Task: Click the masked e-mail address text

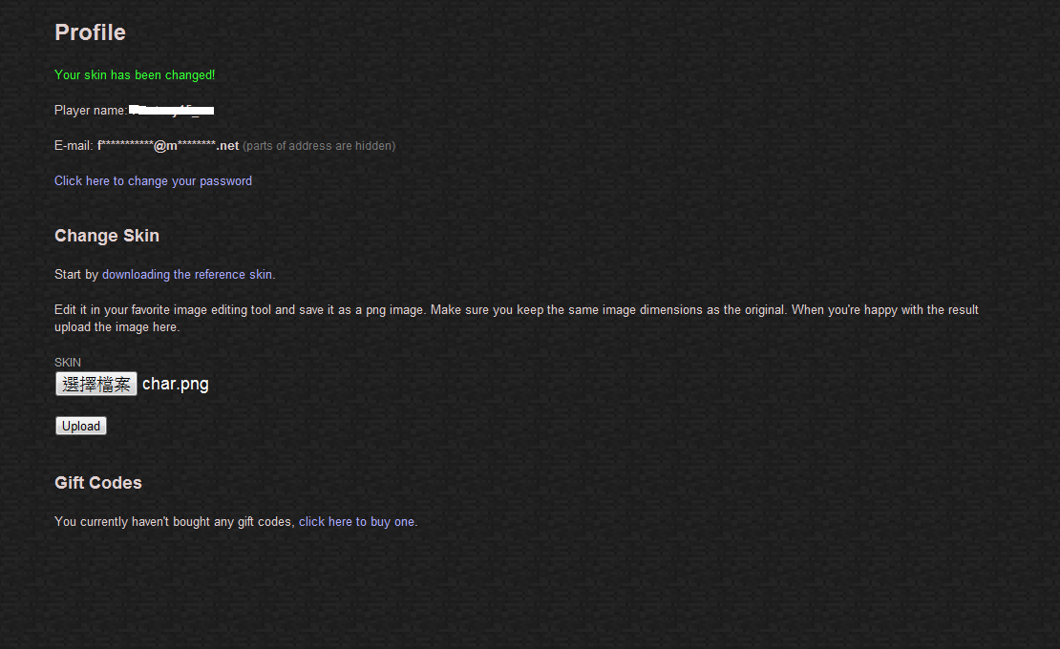Action: [168, 146]
